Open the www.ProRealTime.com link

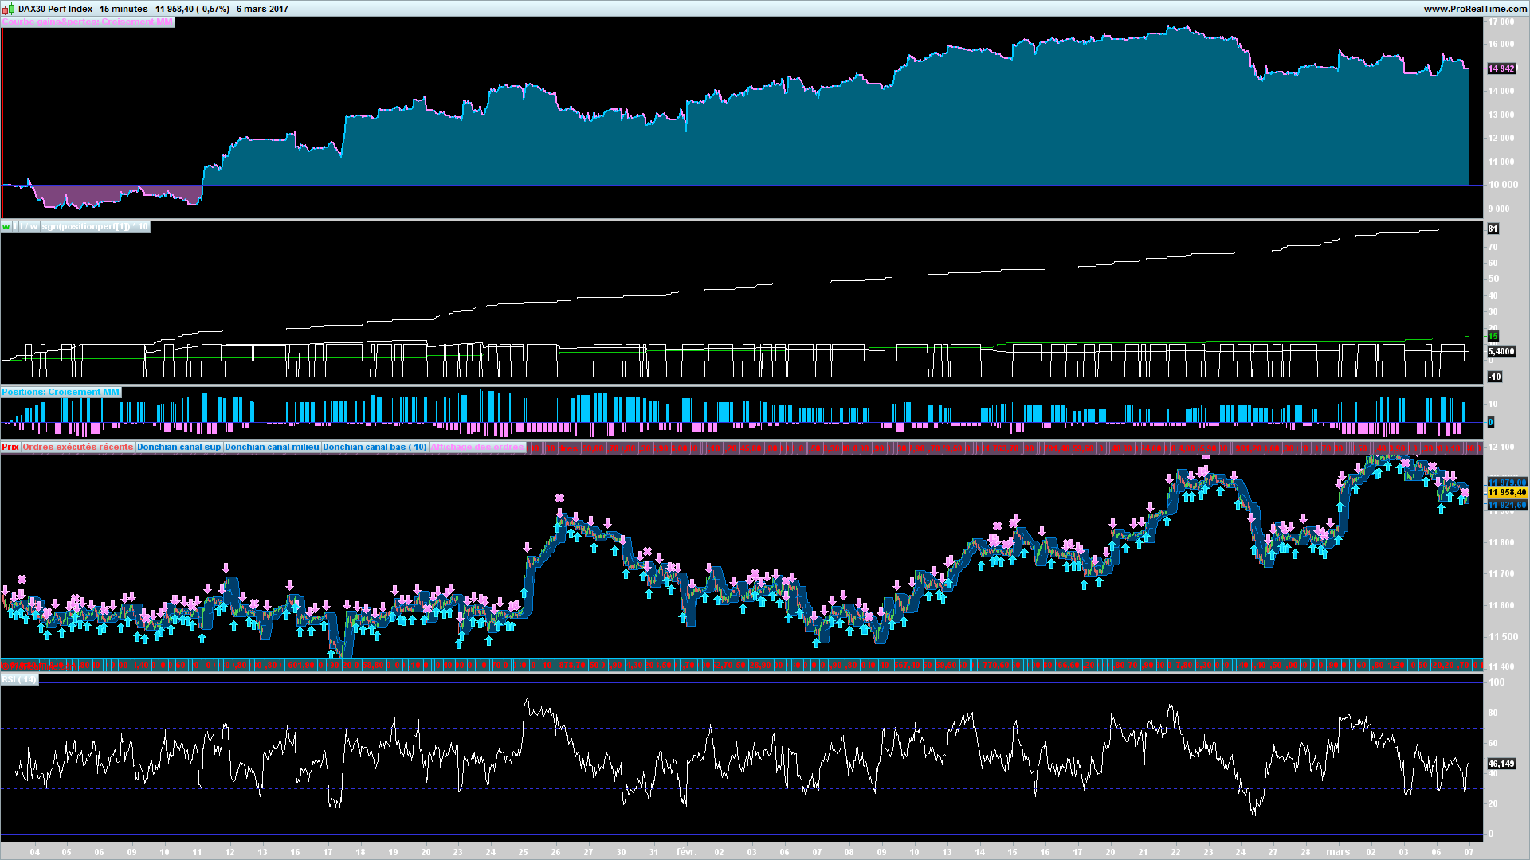[x=1474, y=9]
